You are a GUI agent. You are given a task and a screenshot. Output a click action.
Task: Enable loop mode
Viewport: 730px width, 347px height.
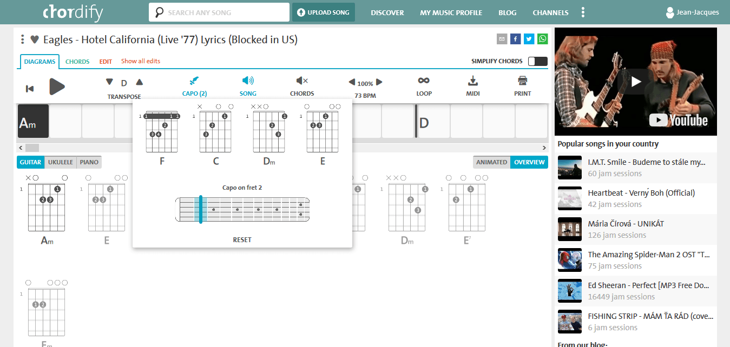tap(424, 81)
